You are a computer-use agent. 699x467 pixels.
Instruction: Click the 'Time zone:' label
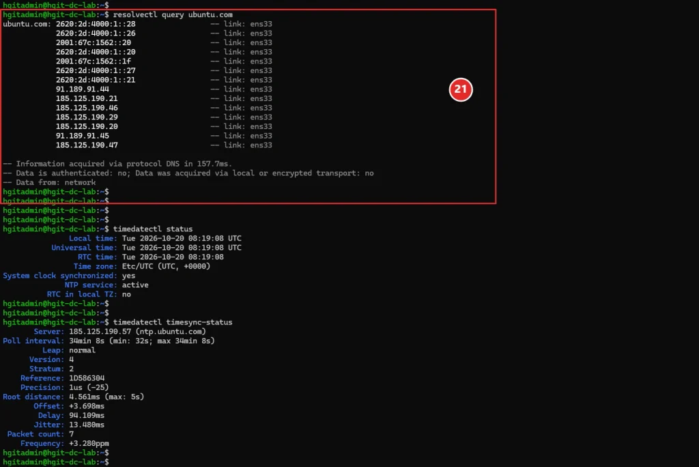[95, 266]
